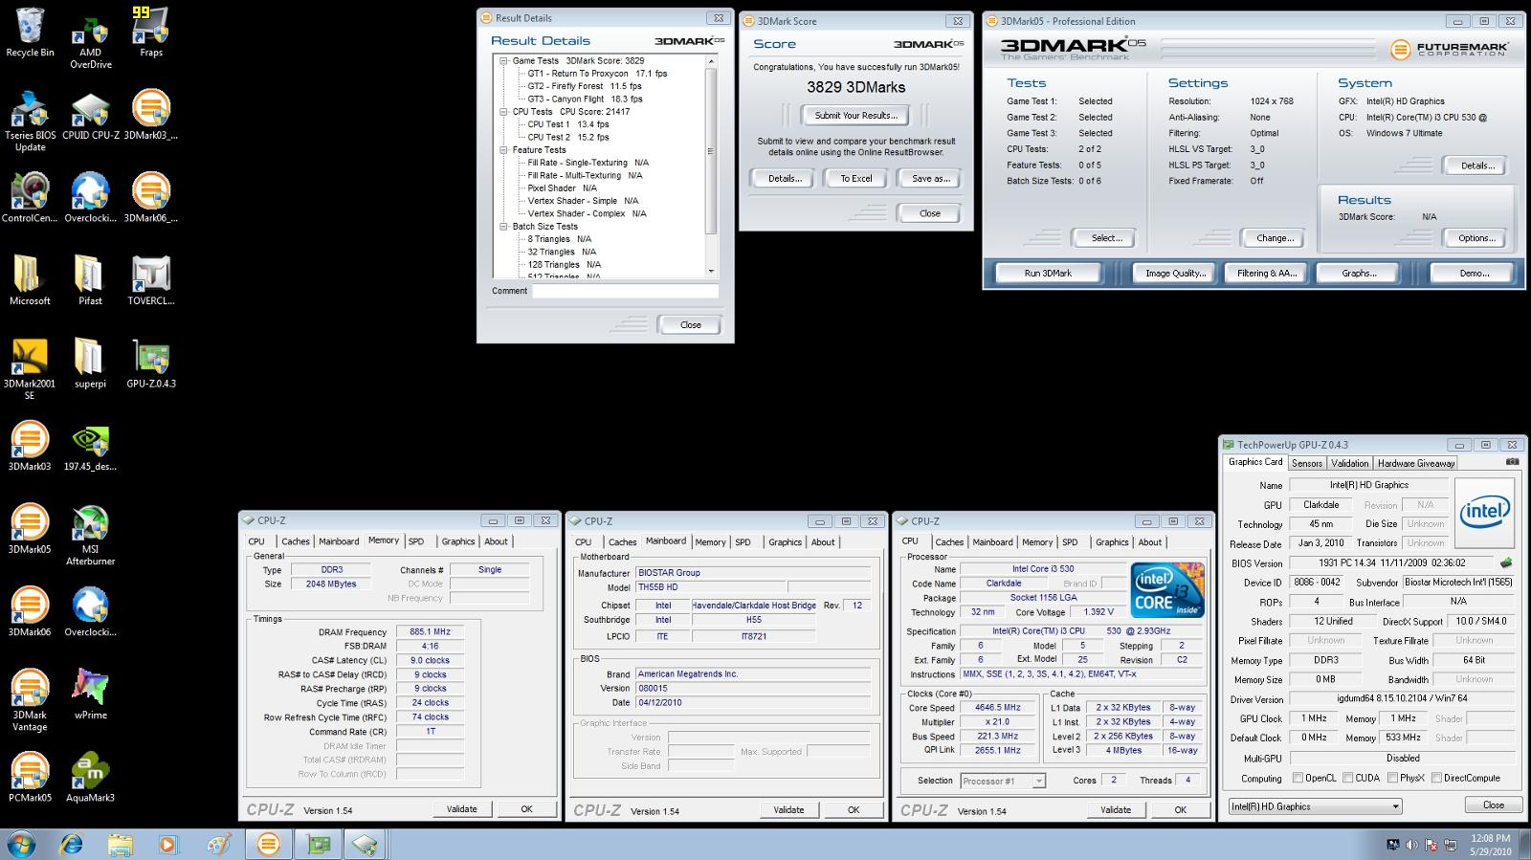
Task: Click Select... under Tests in 3DMark05
Action: coord(1106,238)
